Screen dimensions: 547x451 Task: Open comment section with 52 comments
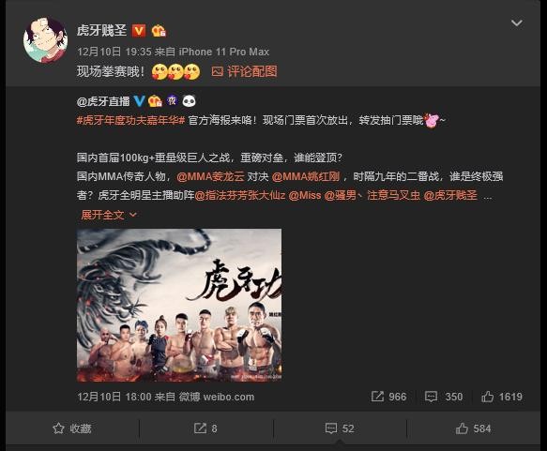click(x=340, y=428)
